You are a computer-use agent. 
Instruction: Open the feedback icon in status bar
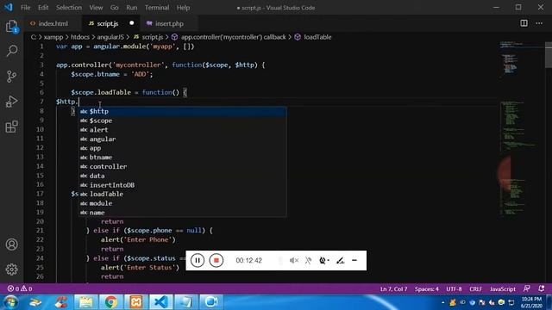point(527,288)
